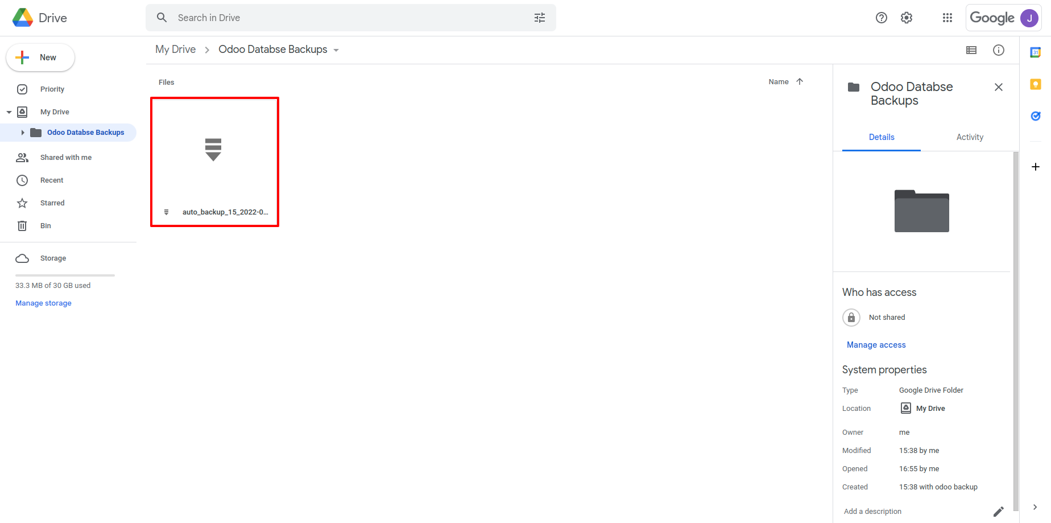Click the details pane scrollbar
Viewport: 1051px width, 523px height.
1016,330
